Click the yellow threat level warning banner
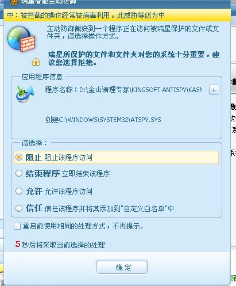Image resolution: width=236 pixels, height=286 pixels. point(117,15)
